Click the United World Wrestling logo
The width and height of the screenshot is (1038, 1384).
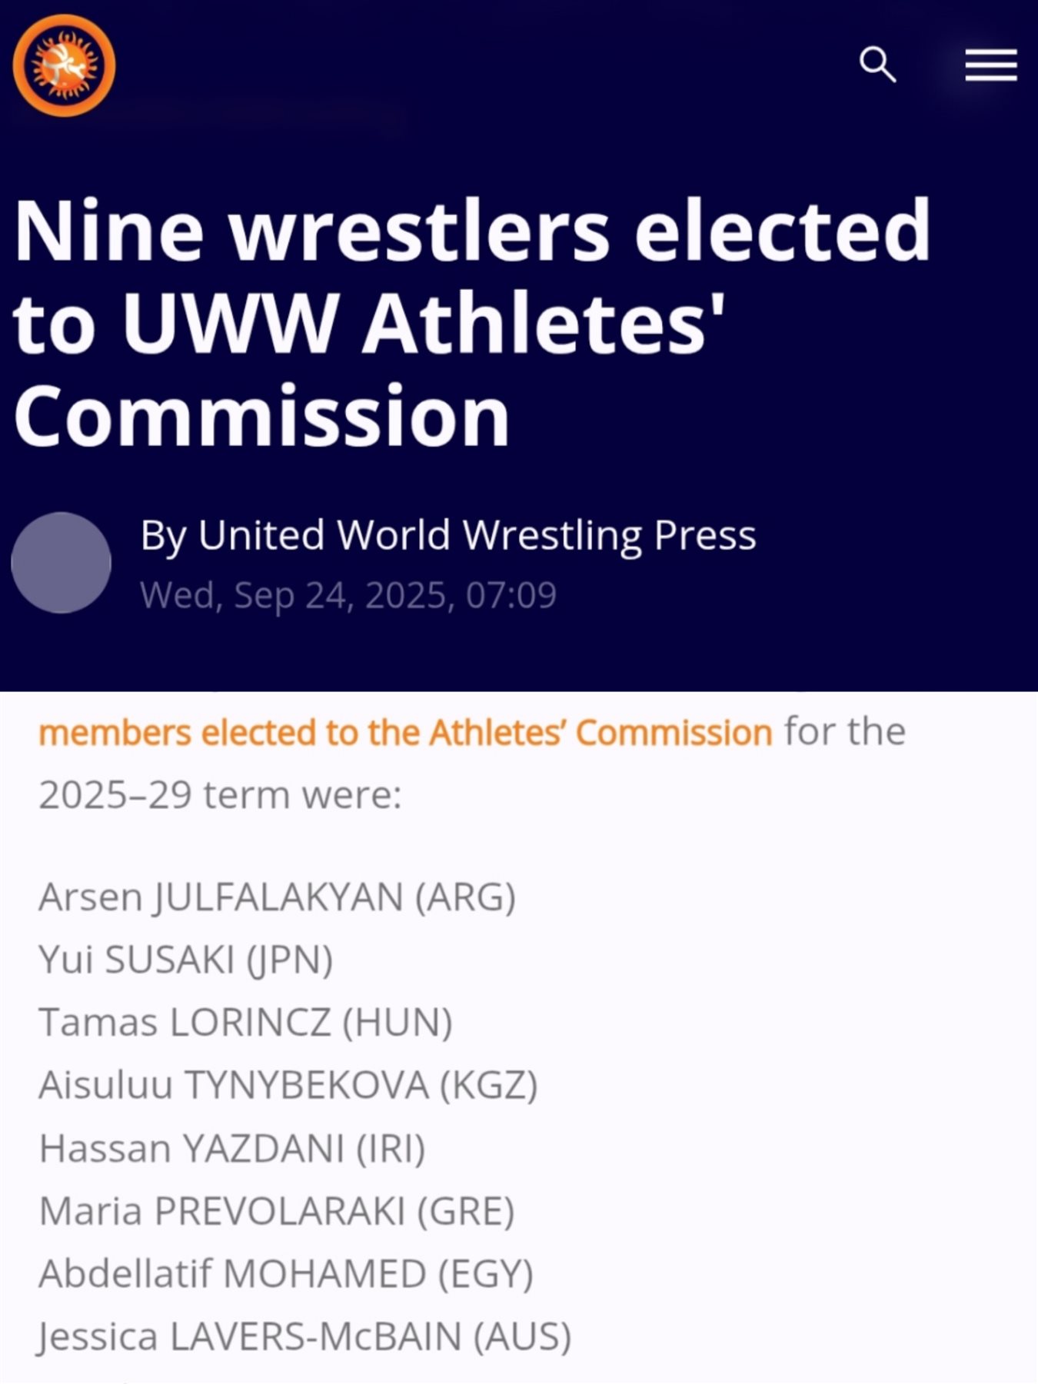coord(64,65)
